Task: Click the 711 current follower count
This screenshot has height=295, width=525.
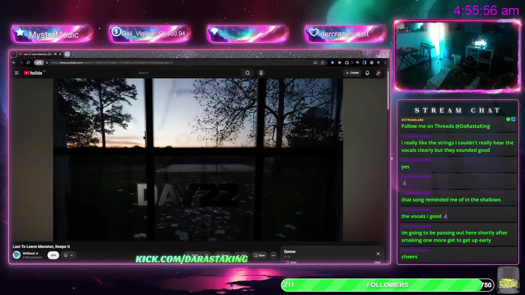Action: click(289, 285)
